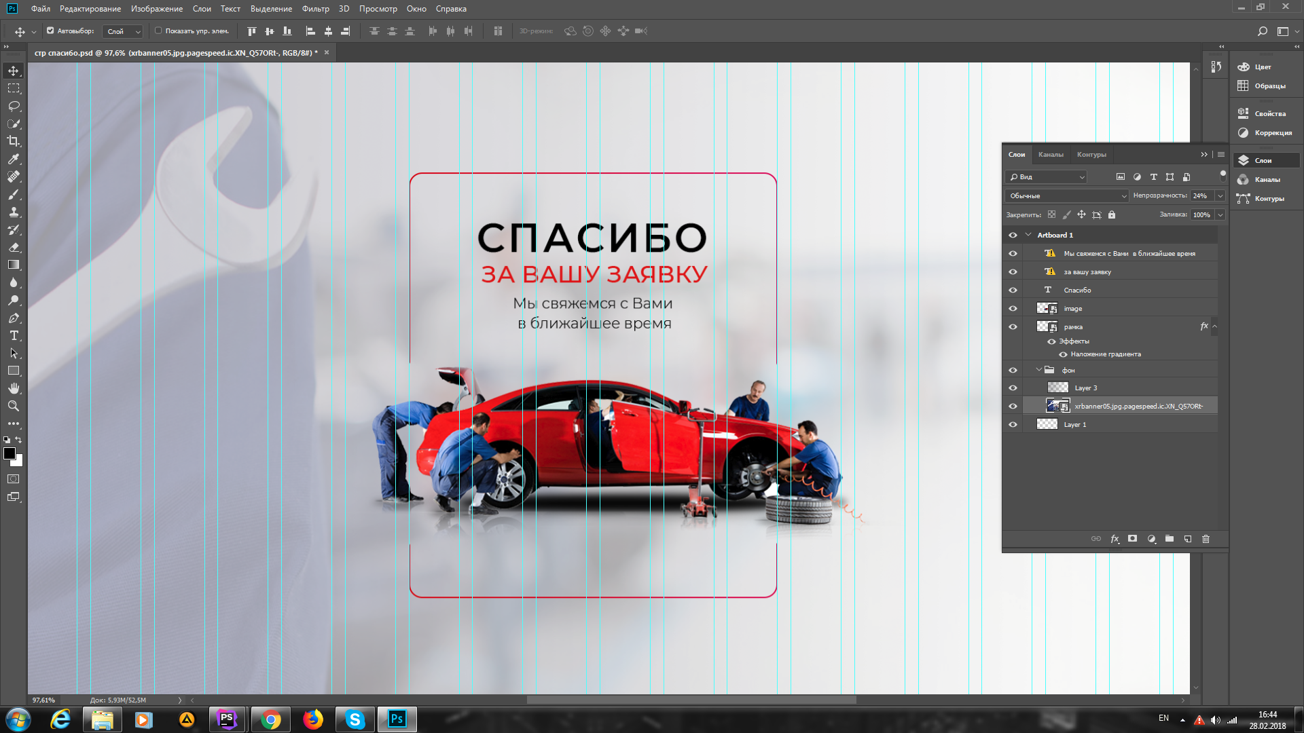Add layer style via fx icon
The width and height of the screenshot is (1304, 733).
coord(1115,539)
